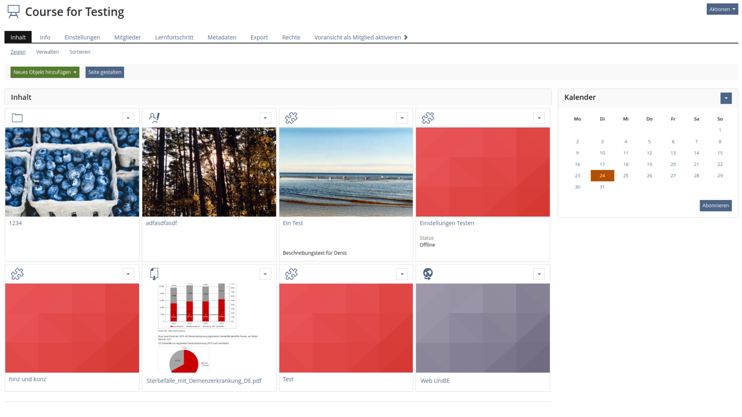Click the weblink globe icon on Web UniBE card

coord(428,274)
